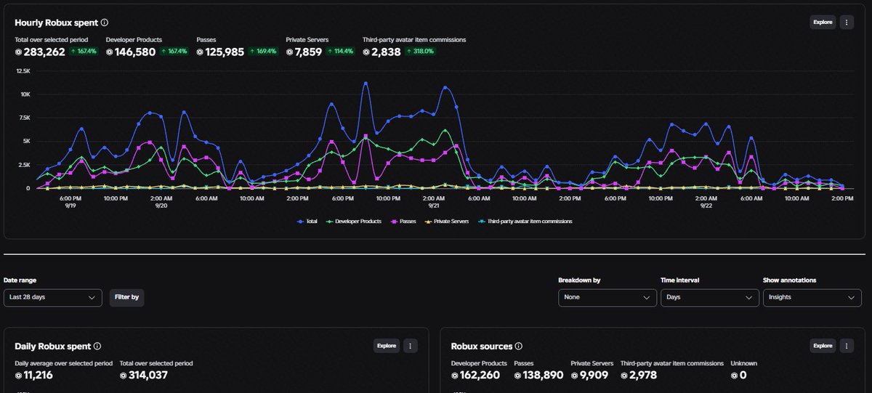The image size is (872, 393).
Task: Click the 167.4% badge next to 146,580
Action: (x=174, y=52)
